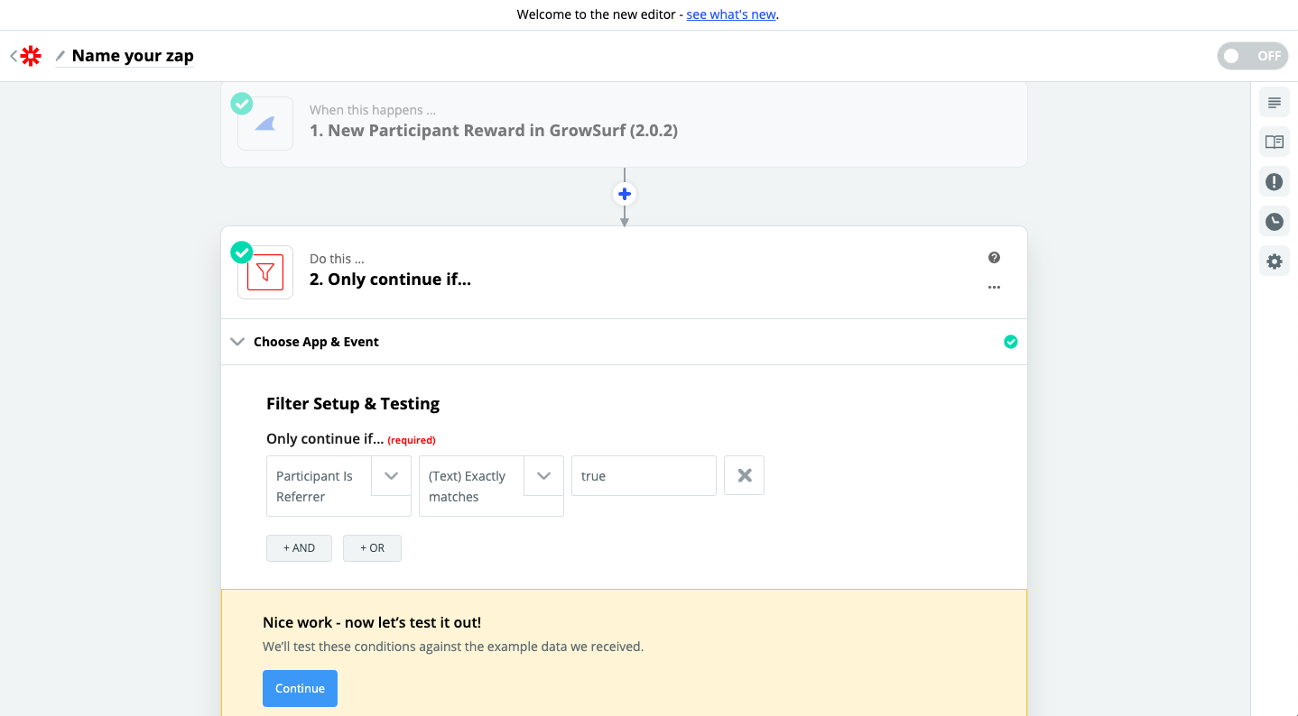Toggle the zap ON/OFF switch
The height and width of the screenshot is (716, 1298).
[1253, 56]
